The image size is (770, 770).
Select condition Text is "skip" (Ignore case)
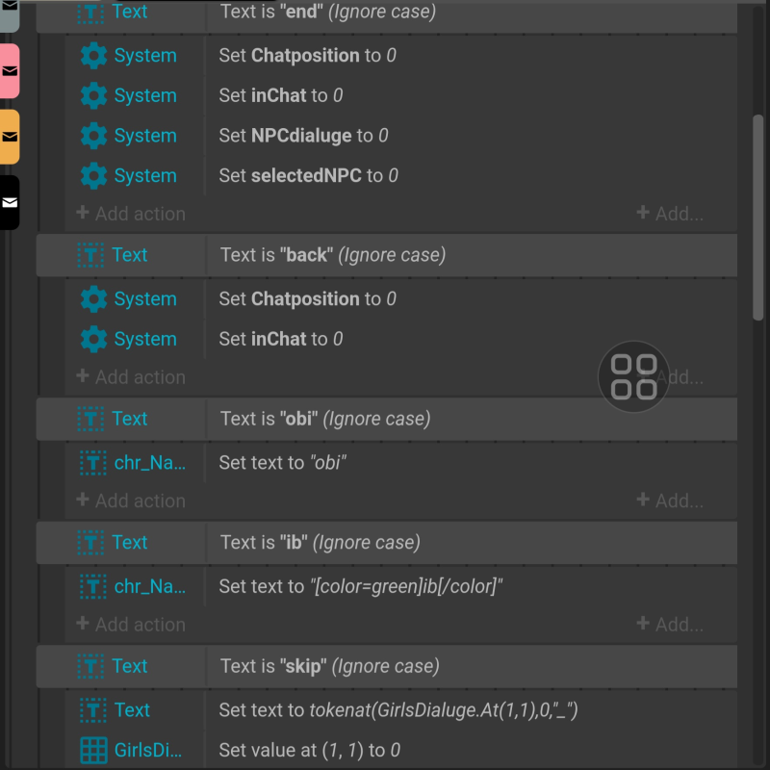point(329,666)
